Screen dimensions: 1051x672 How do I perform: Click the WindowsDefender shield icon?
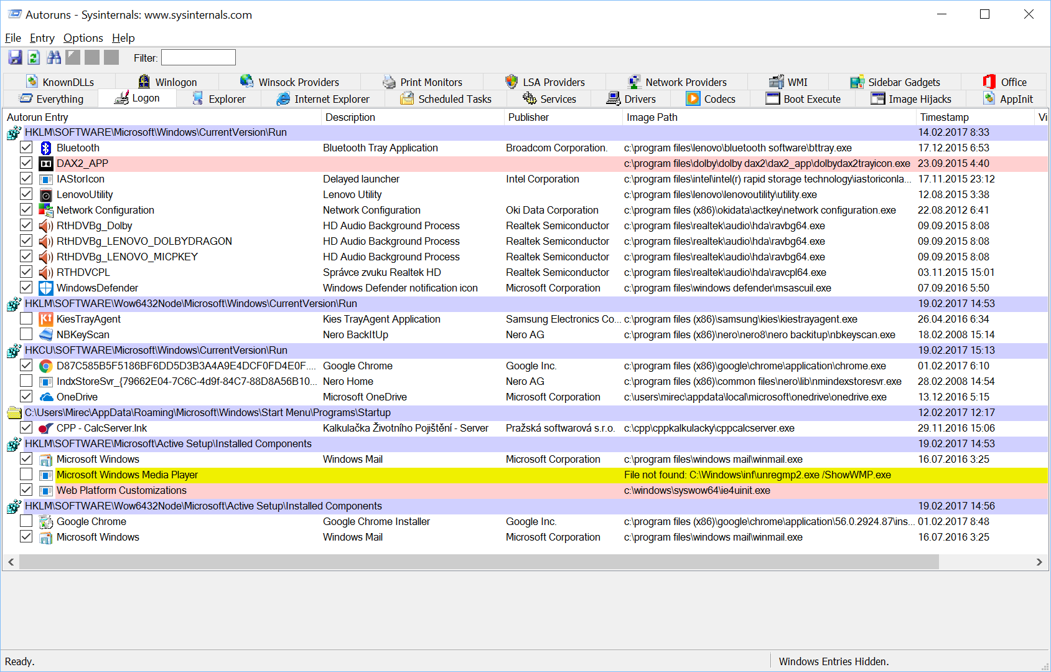pyautogui.click(x=46, y=288)
